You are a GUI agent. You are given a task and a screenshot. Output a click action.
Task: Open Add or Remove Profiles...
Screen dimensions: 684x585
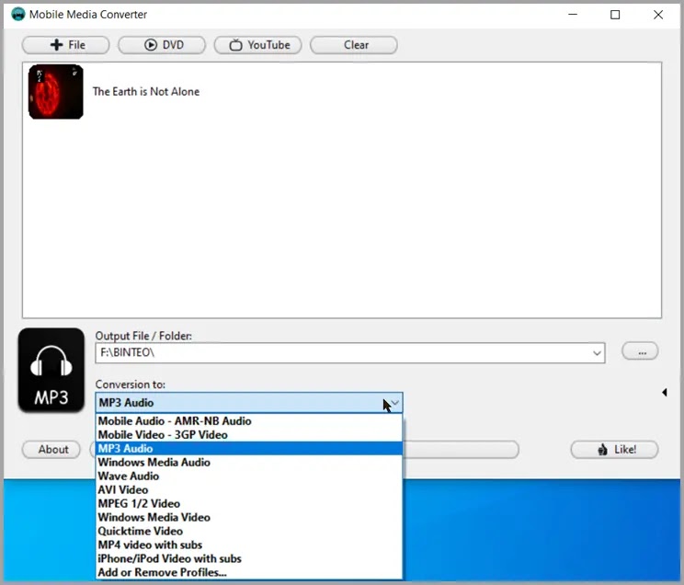[x=249, y=572]
